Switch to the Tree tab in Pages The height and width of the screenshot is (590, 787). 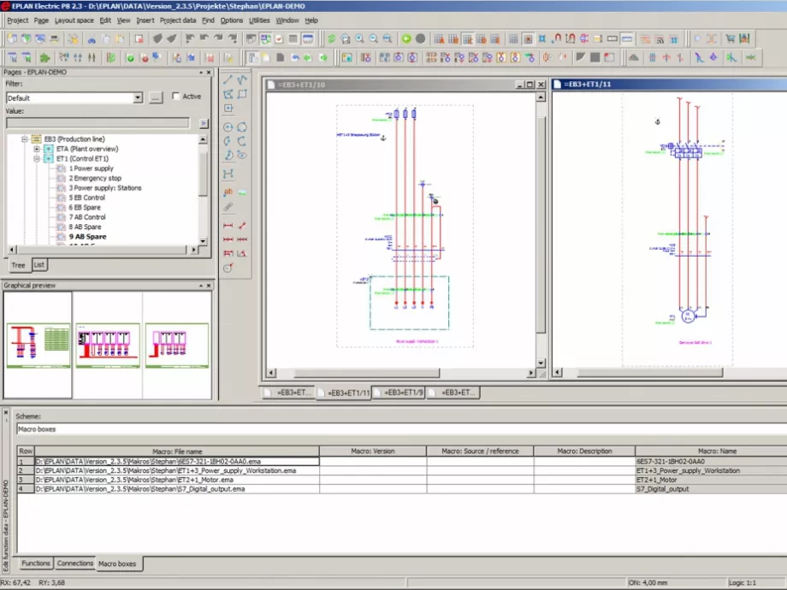[18, 265]
